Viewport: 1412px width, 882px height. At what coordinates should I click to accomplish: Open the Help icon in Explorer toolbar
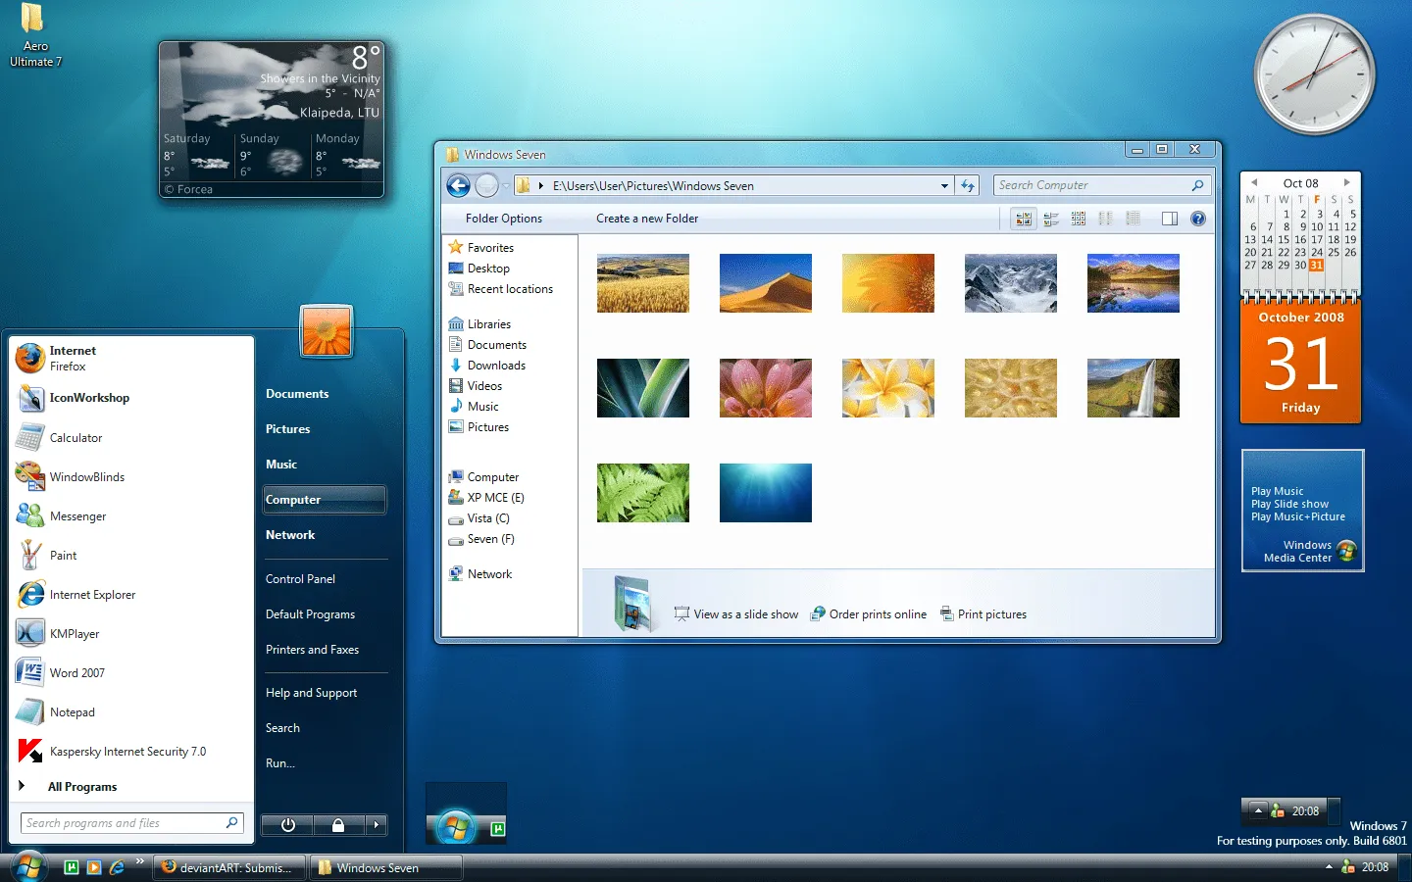pyautogui.click(x=1198, y=219)
